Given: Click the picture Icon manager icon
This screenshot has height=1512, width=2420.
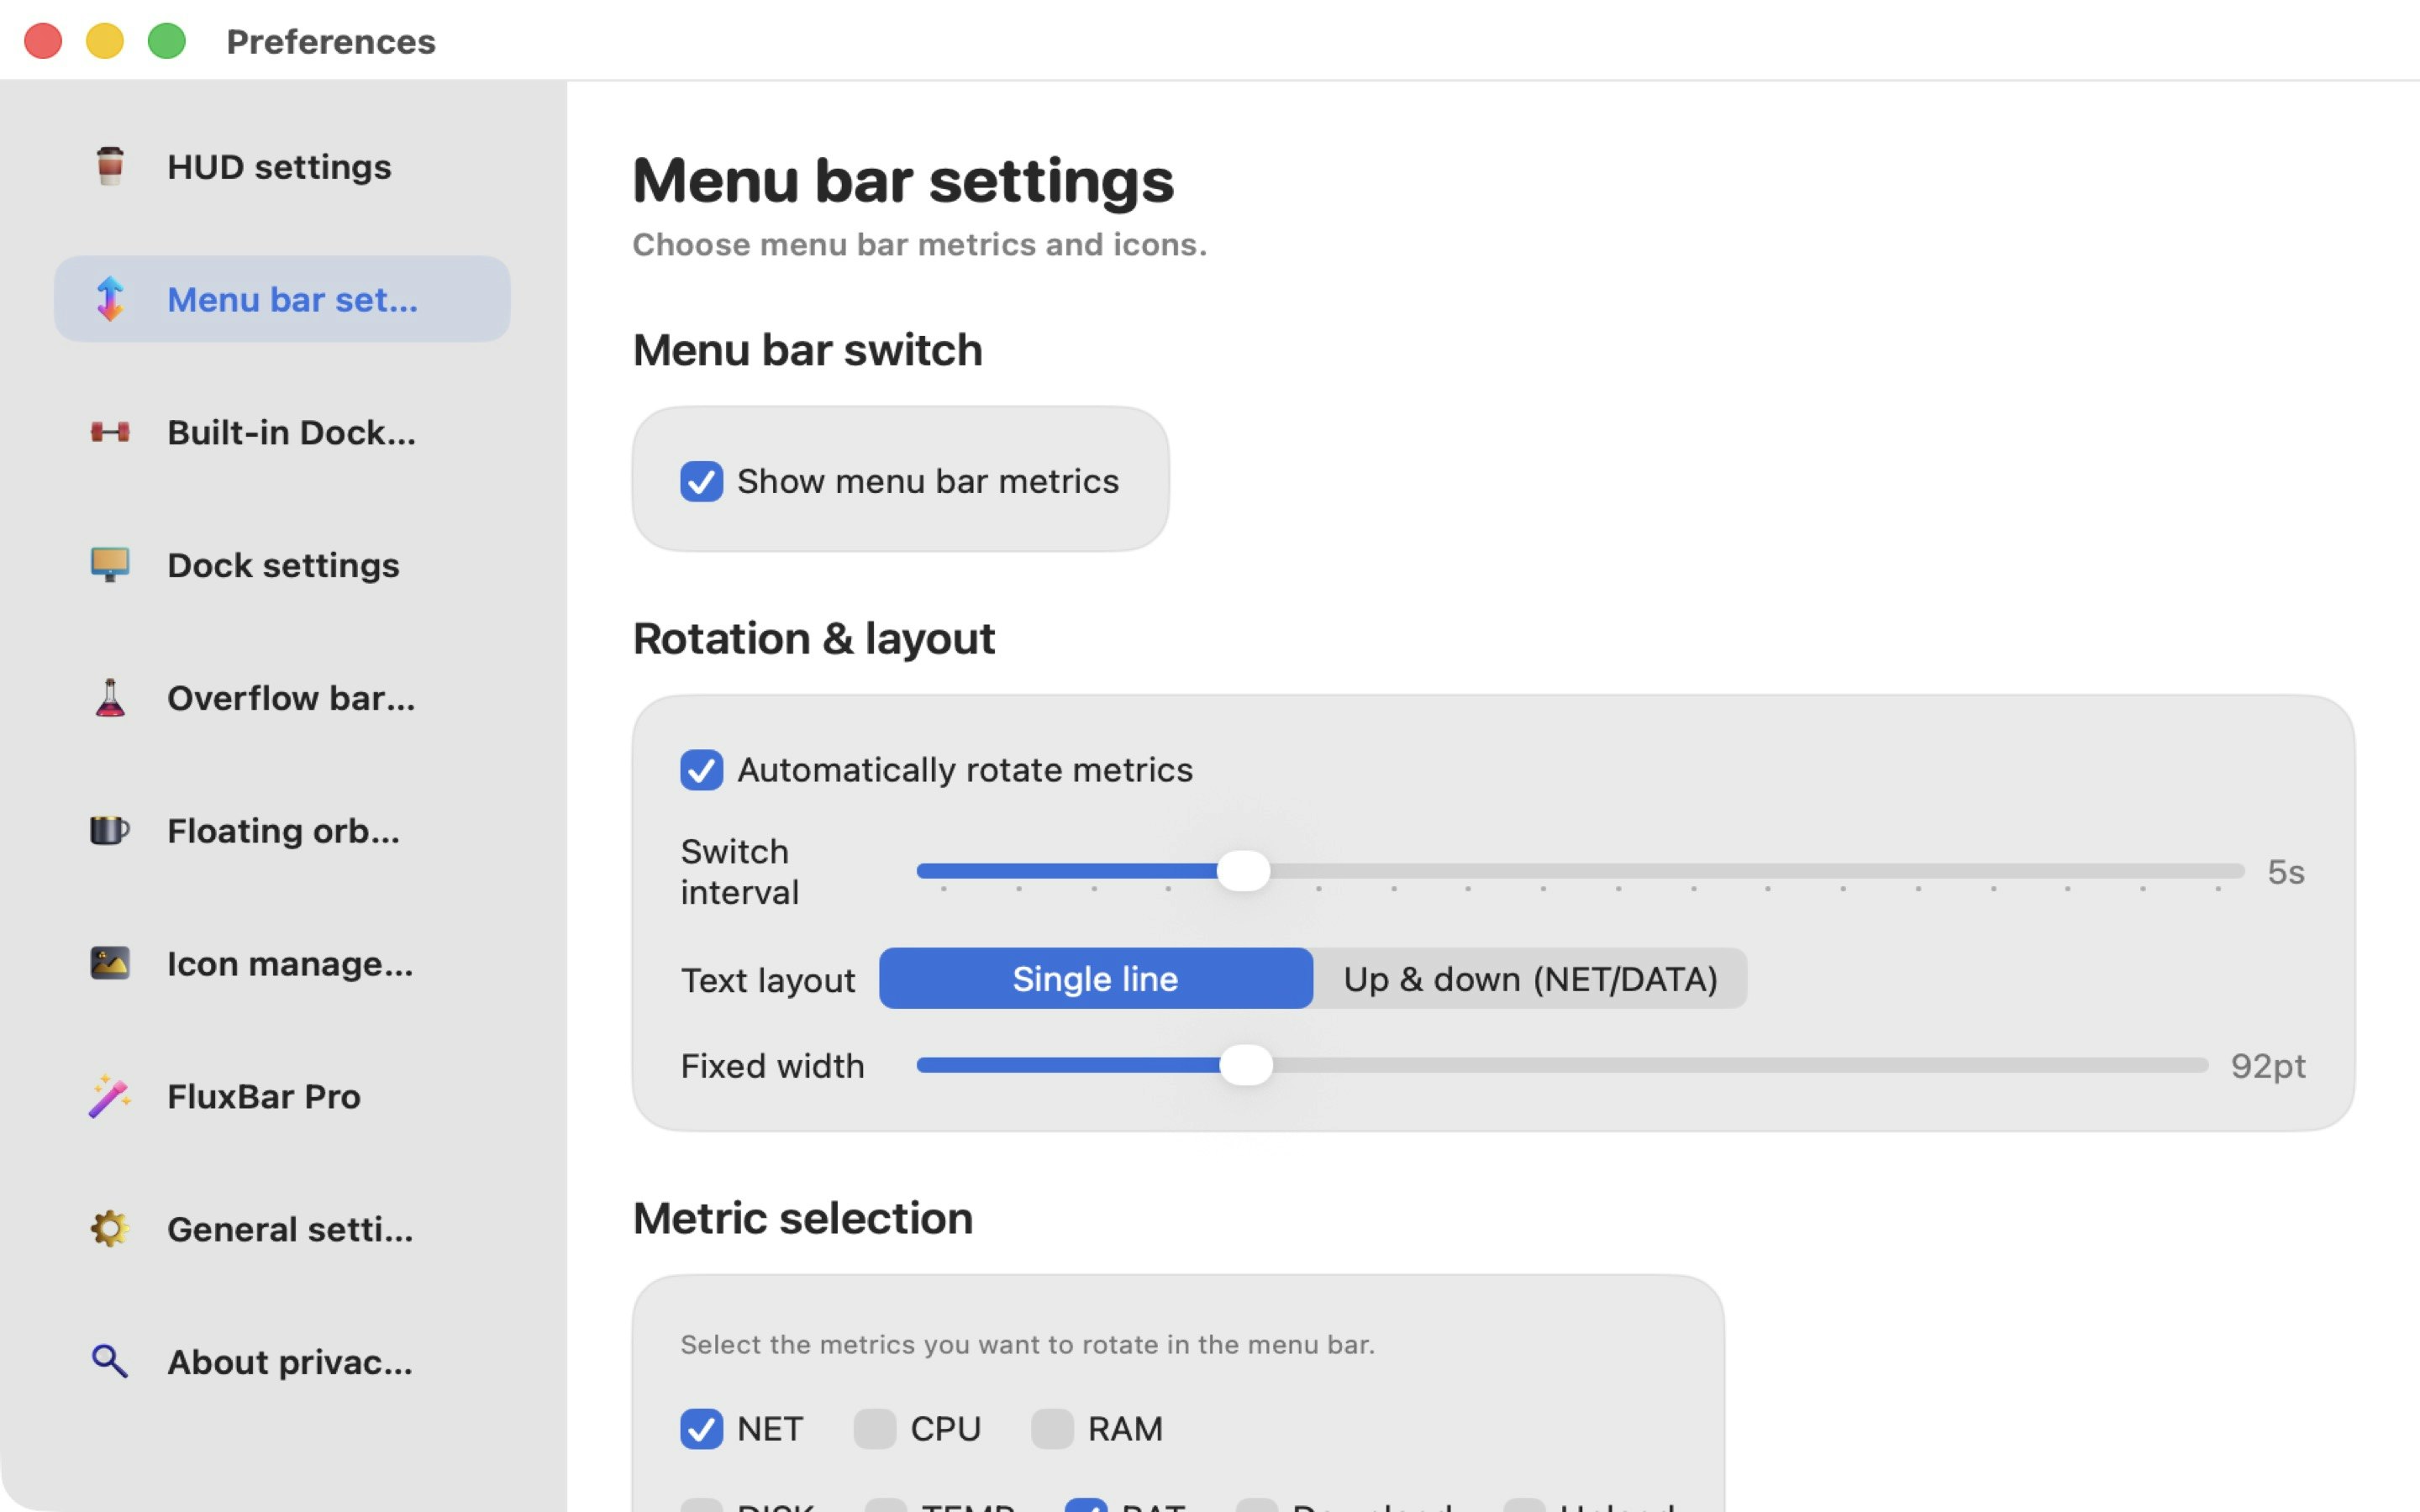Looking at the screenshot, I should tap(110, 963).
